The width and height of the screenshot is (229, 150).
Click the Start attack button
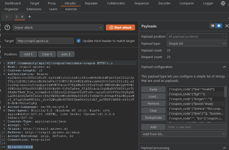tap(120, 27)
